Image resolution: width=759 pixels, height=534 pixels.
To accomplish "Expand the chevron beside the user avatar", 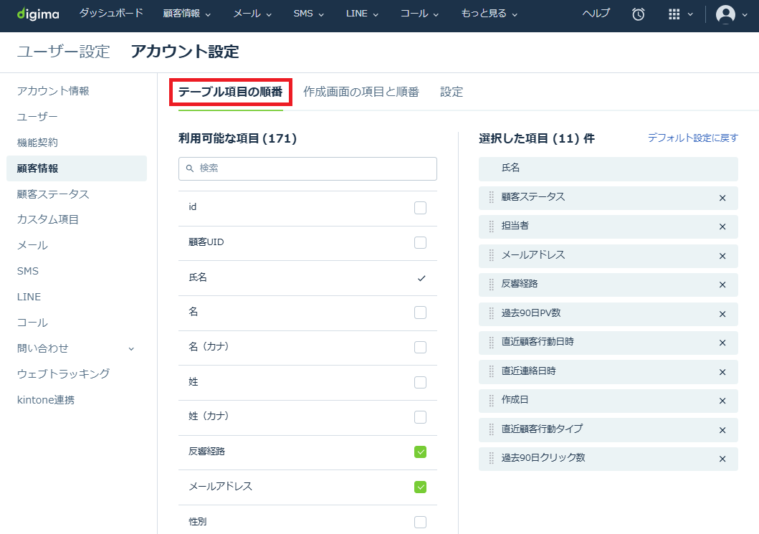I will 745,14.
